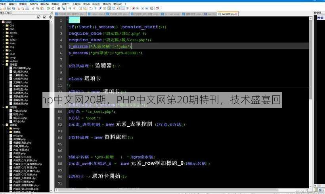Collapse code fold marker at line 11

(67, 85)
